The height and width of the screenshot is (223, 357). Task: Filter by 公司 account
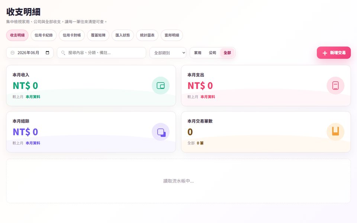212,53
